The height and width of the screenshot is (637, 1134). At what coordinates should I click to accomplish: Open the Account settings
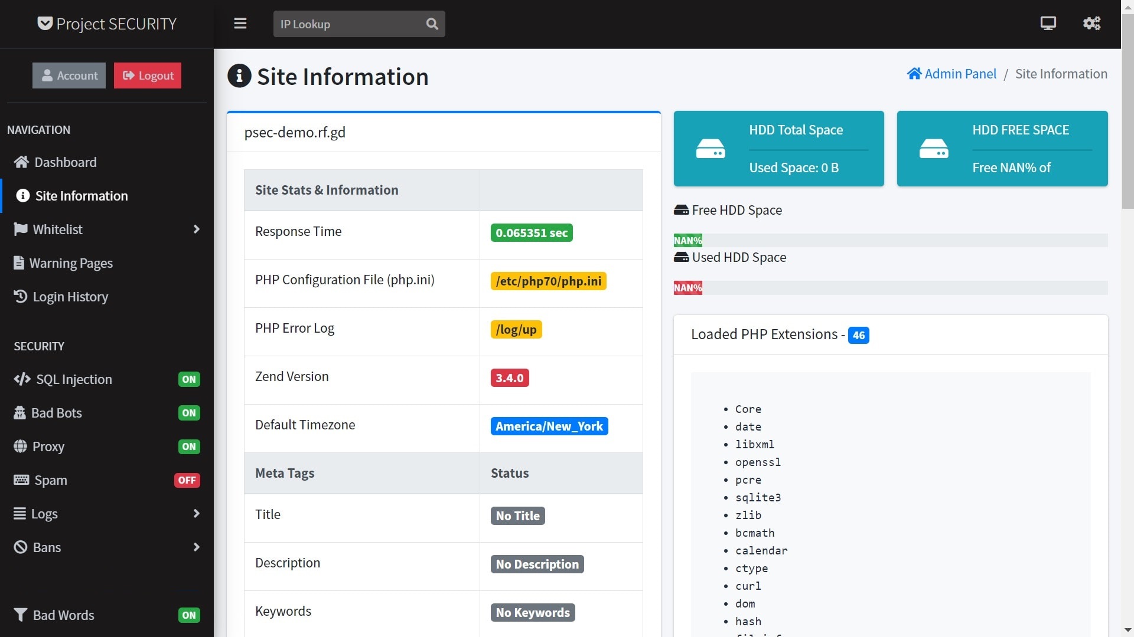tap(69, 75)
